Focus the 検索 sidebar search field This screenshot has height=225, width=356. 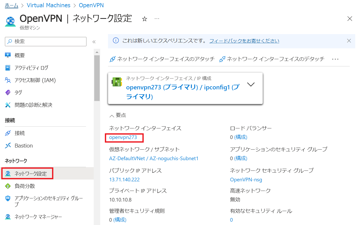(46, 41)
